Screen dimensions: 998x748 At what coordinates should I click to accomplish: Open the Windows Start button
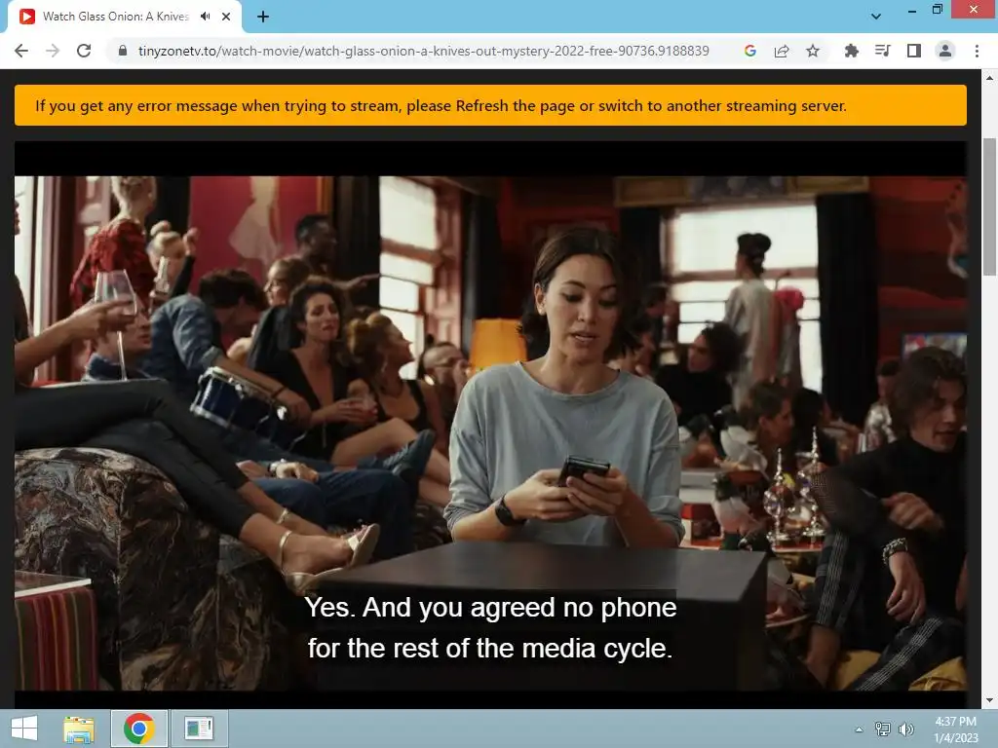[24, 729]
